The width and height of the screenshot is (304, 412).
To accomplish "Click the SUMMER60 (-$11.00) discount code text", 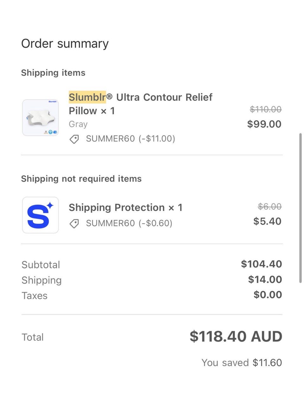I will click(x=130, y=139).
